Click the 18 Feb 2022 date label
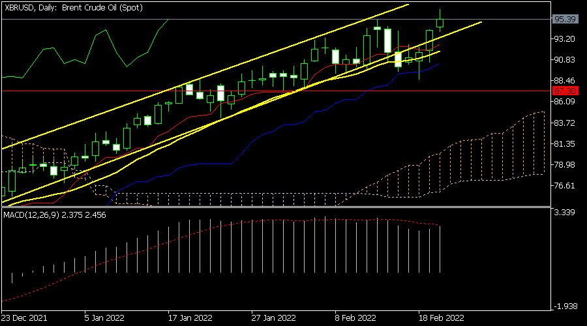This screenshot has height=326, width=587. click(442, 318)
